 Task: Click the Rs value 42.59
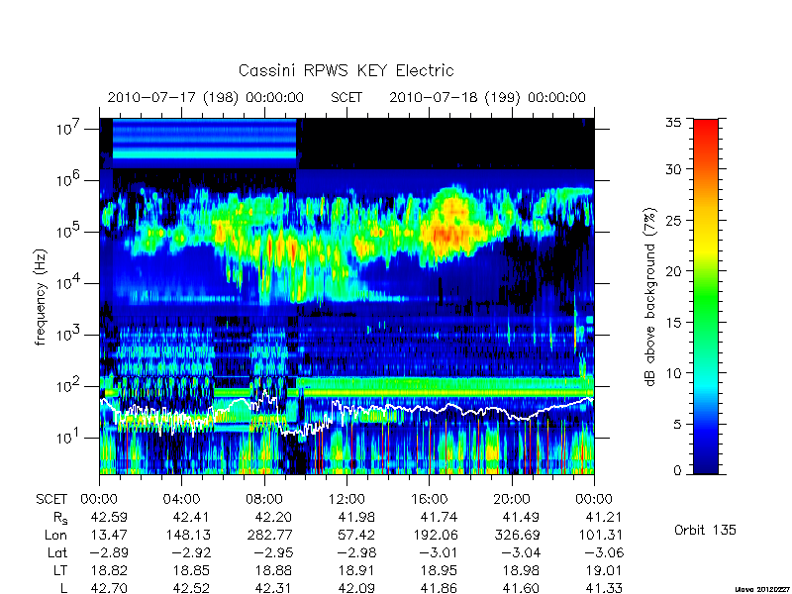coord(109,517)
